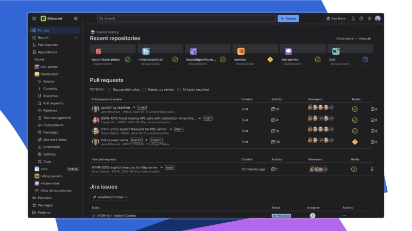Open Test management in sidebar
412x231 pixels.
pyautogui.click(x=57, y=118)
